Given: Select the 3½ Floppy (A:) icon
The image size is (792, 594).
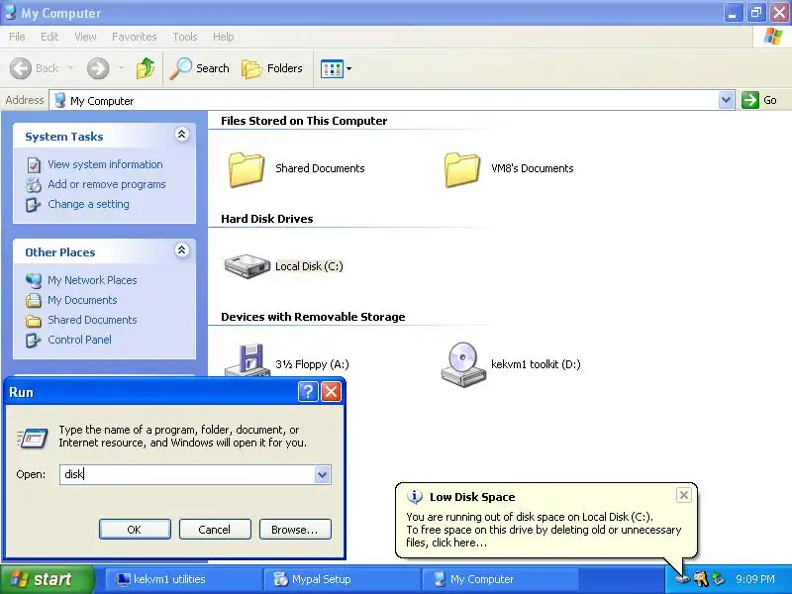Looking at the screenshot, I should click(246, 360).
